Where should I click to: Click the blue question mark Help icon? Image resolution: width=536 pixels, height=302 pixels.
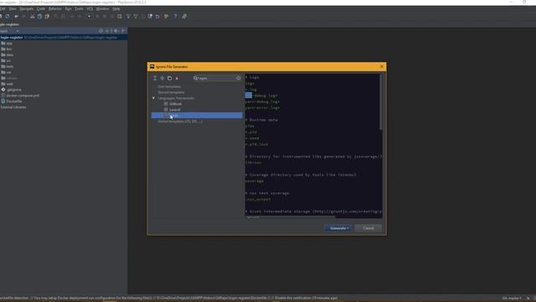(175, 17)
